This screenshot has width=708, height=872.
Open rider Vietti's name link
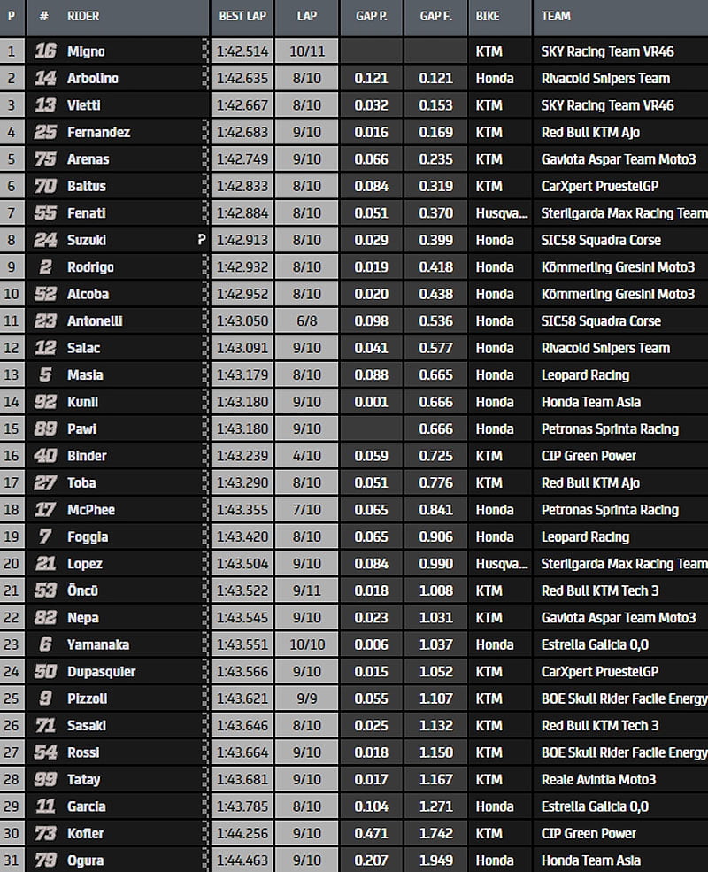pyautogui.click(x=84, y=105)
